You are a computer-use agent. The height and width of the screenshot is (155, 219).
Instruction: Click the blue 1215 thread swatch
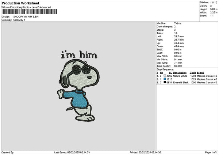165,79
